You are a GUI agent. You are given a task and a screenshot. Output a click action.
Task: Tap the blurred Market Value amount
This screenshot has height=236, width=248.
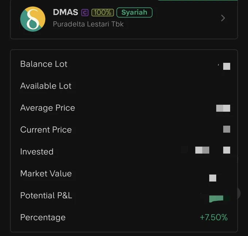(213, 178)
